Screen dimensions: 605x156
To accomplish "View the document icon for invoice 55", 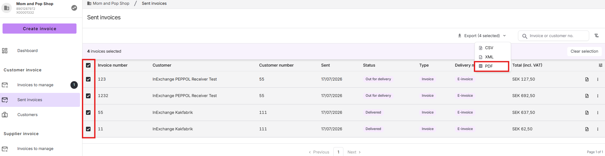I will click(587, 113).
